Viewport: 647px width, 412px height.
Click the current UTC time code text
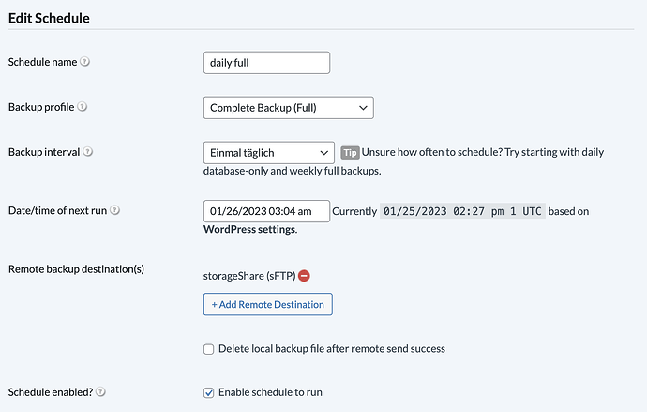pyautogui.click(x=462, y=211)
